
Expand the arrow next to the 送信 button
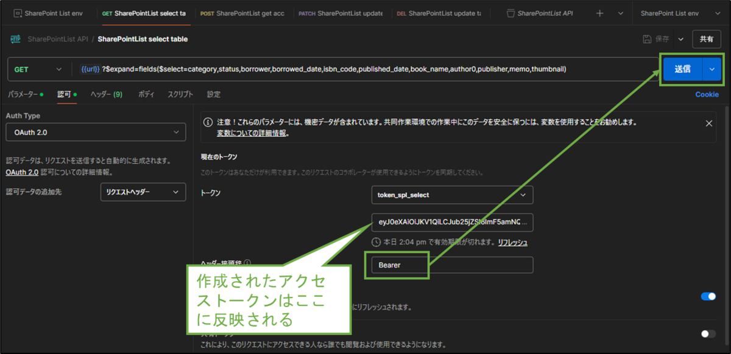pyautogui.click(x=711, y=69)
